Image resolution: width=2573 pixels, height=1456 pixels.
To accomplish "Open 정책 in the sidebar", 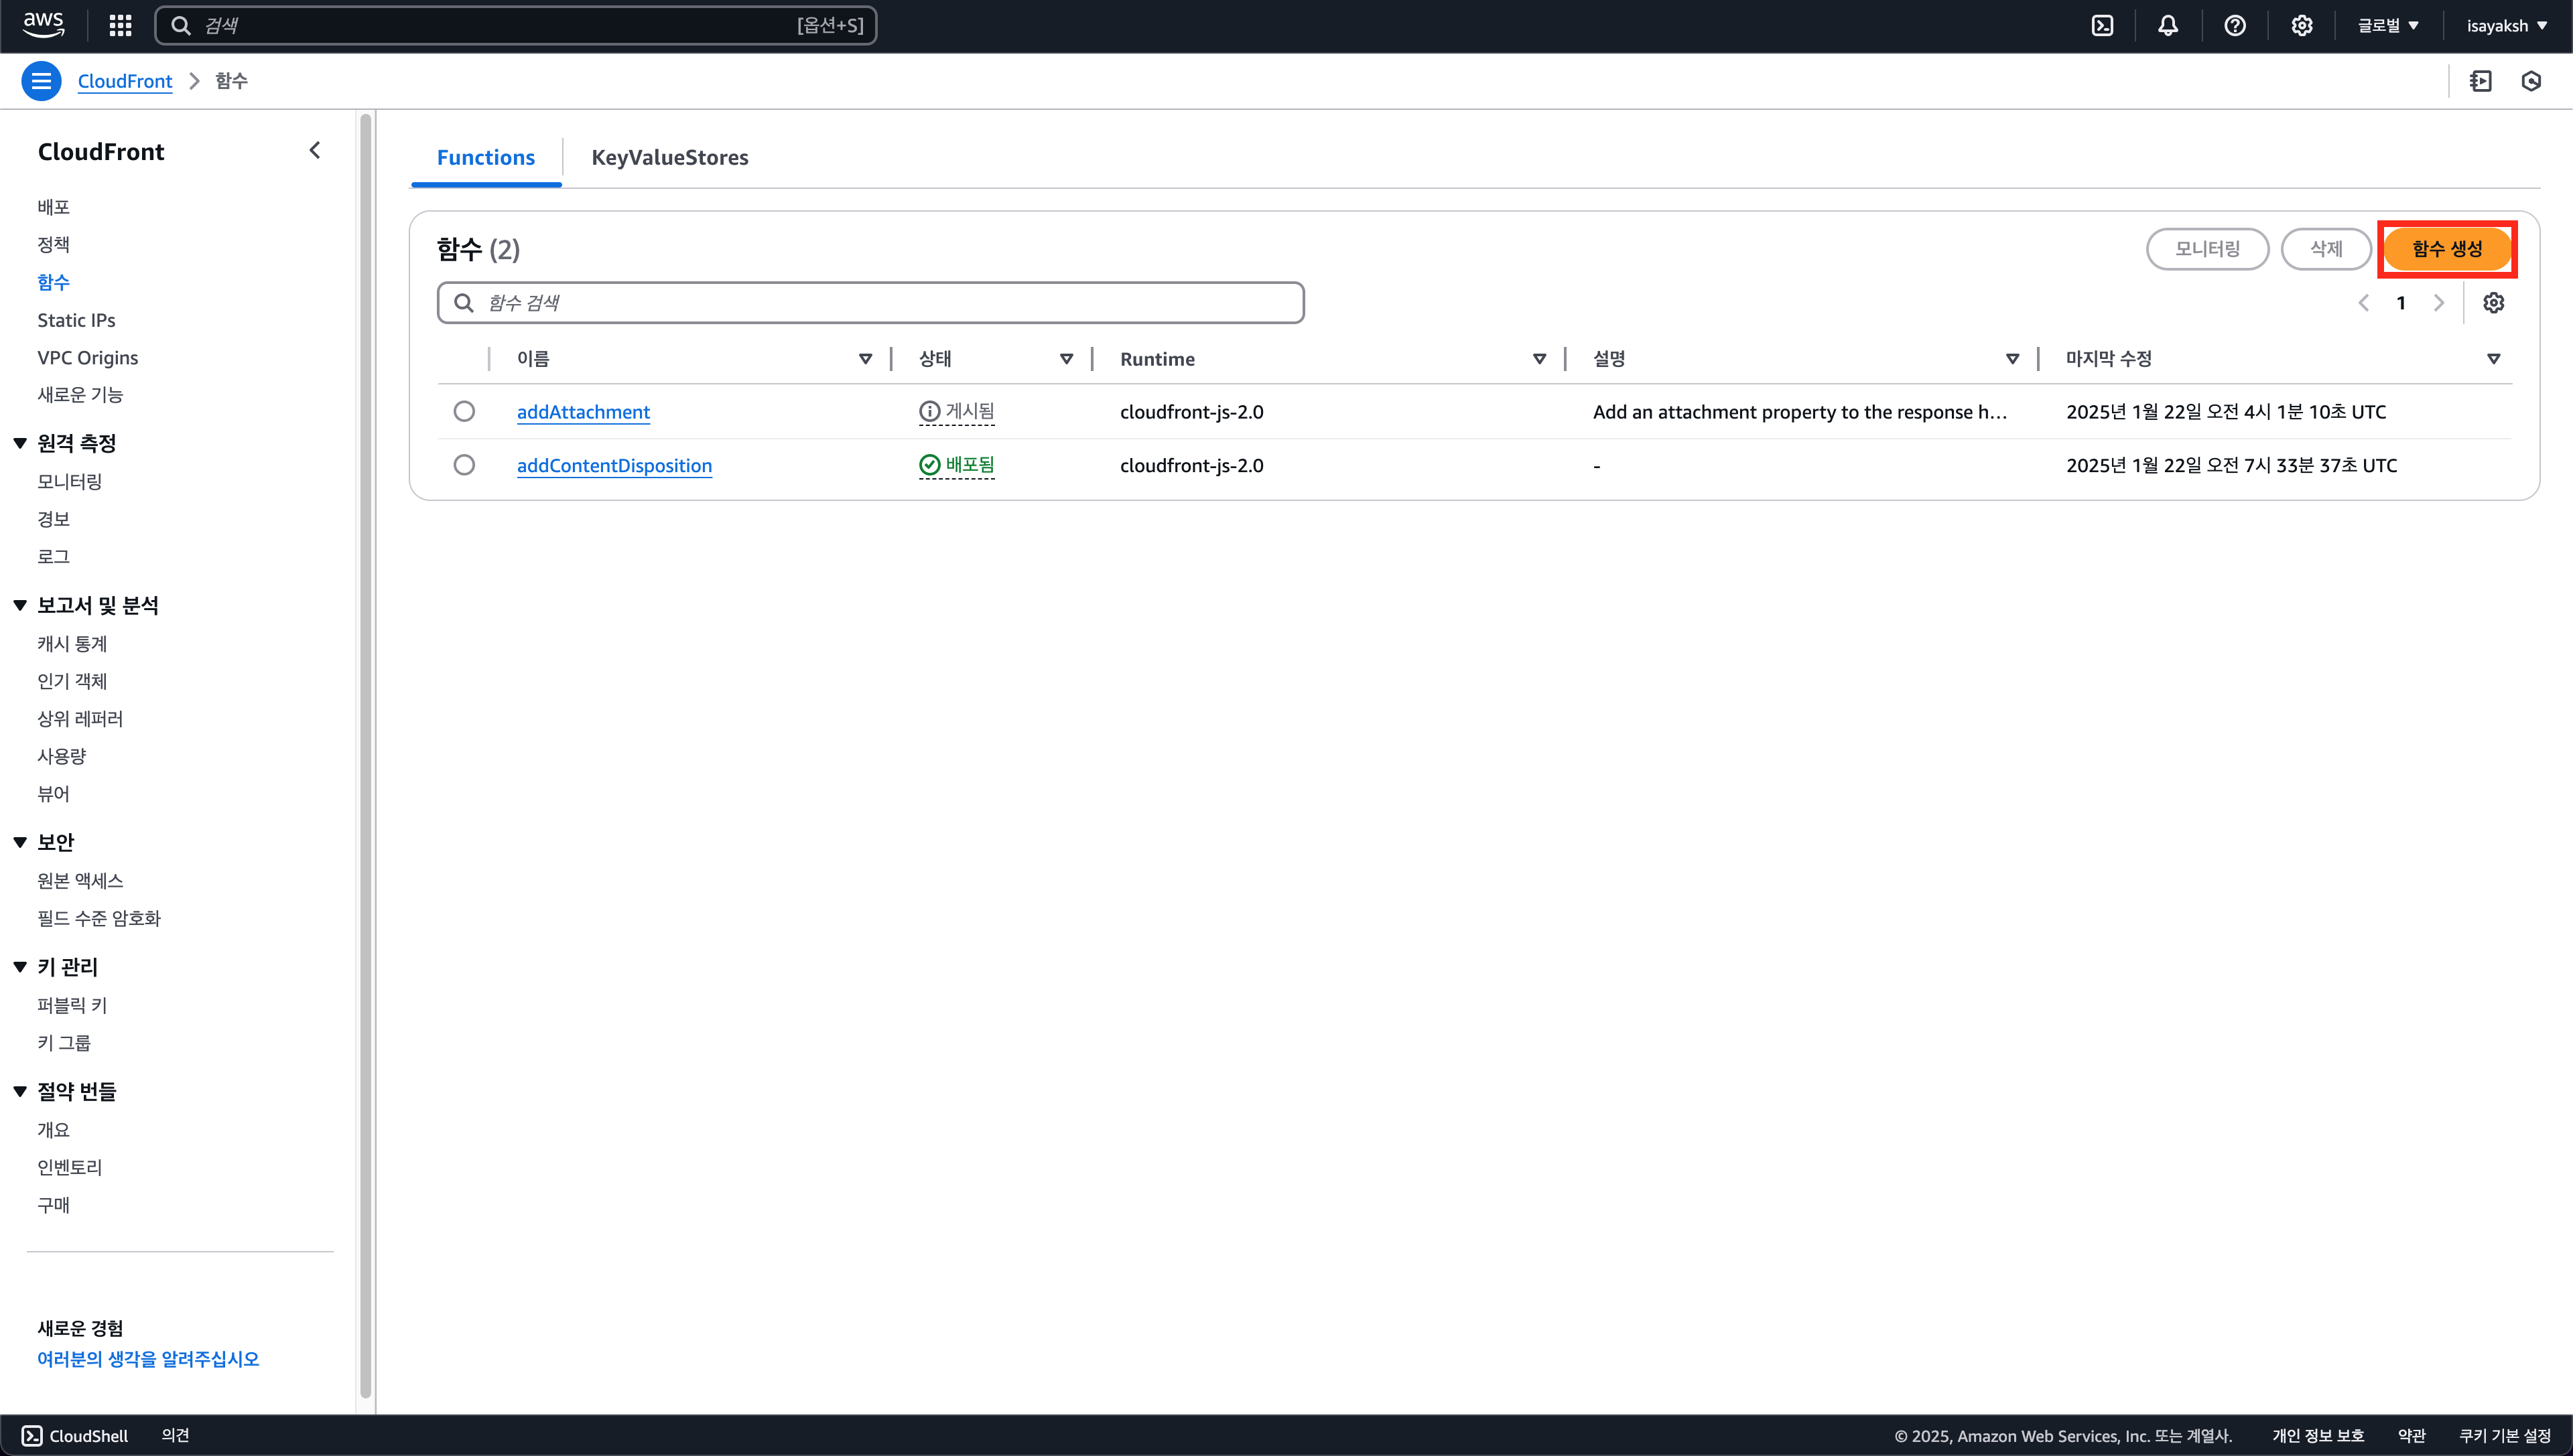I will coord(54,245).
